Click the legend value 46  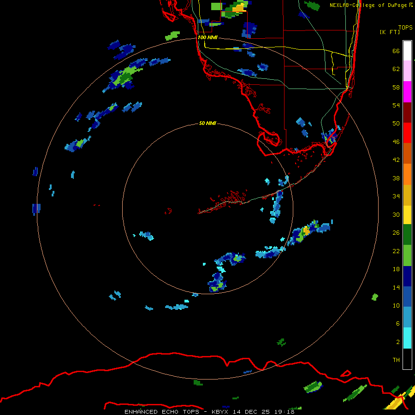pyautogui.click(x=396, y=142)
